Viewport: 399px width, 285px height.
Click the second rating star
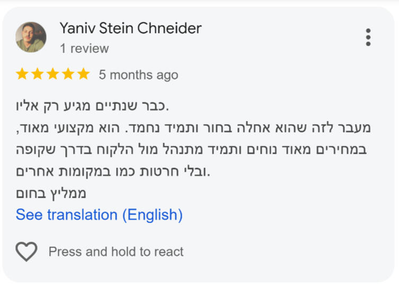tap(38, 74)
